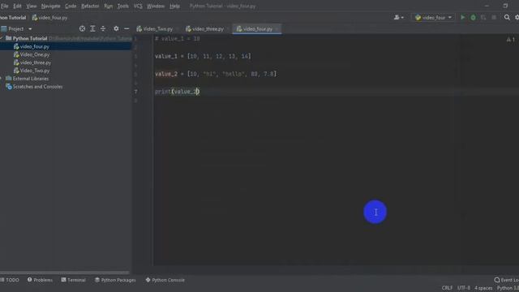This screenshot has height=292, width=519.
Task: Open the Refactor menu
Action: 90,6
